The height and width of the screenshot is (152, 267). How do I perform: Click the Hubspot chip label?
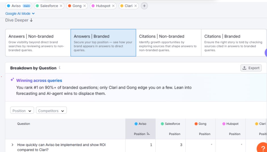coord(103,6)
